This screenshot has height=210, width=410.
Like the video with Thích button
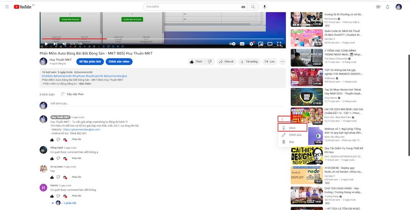coord(196,61)
